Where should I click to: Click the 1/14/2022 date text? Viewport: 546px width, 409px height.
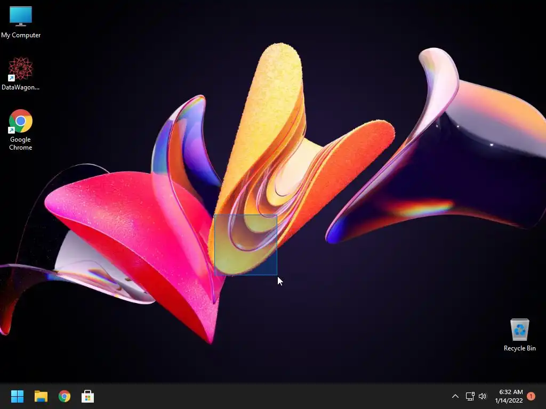pyautogui.click(x=509, y=400)
